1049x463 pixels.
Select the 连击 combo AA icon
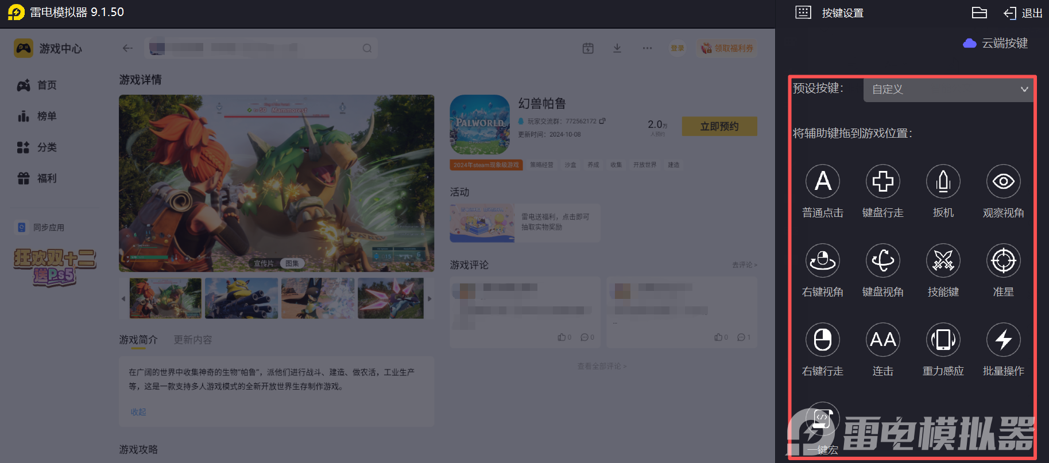[x=882, y=340]
